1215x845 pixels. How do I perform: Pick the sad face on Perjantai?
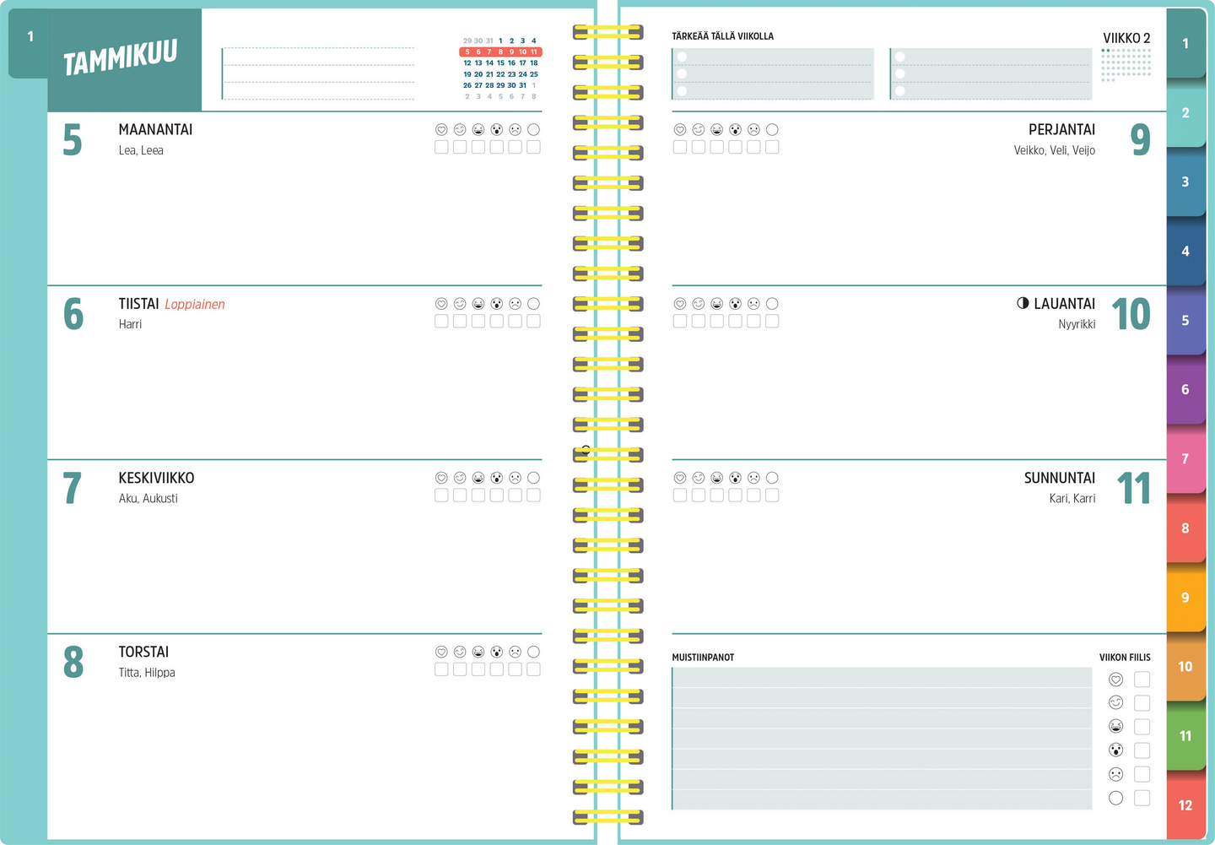(x=753, y=130)
